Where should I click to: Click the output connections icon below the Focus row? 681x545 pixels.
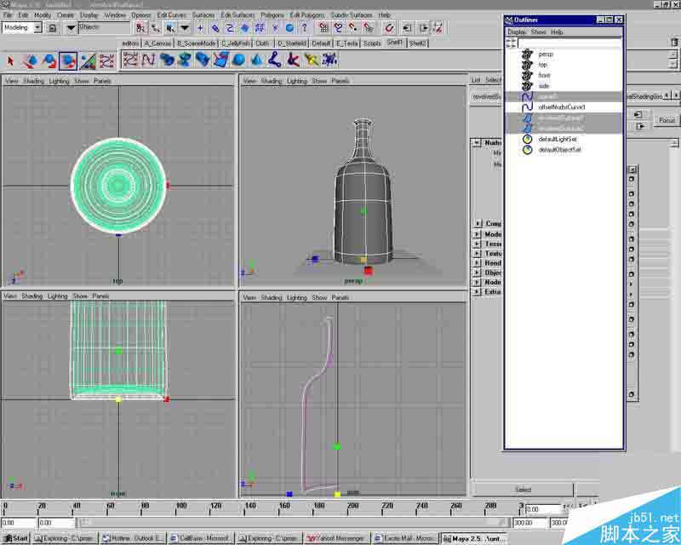click(x=640, y=126)
